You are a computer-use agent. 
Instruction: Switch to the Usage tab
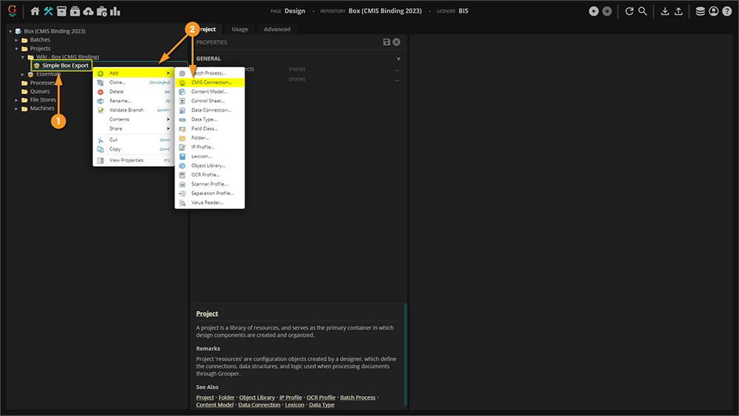click(240, 30)
